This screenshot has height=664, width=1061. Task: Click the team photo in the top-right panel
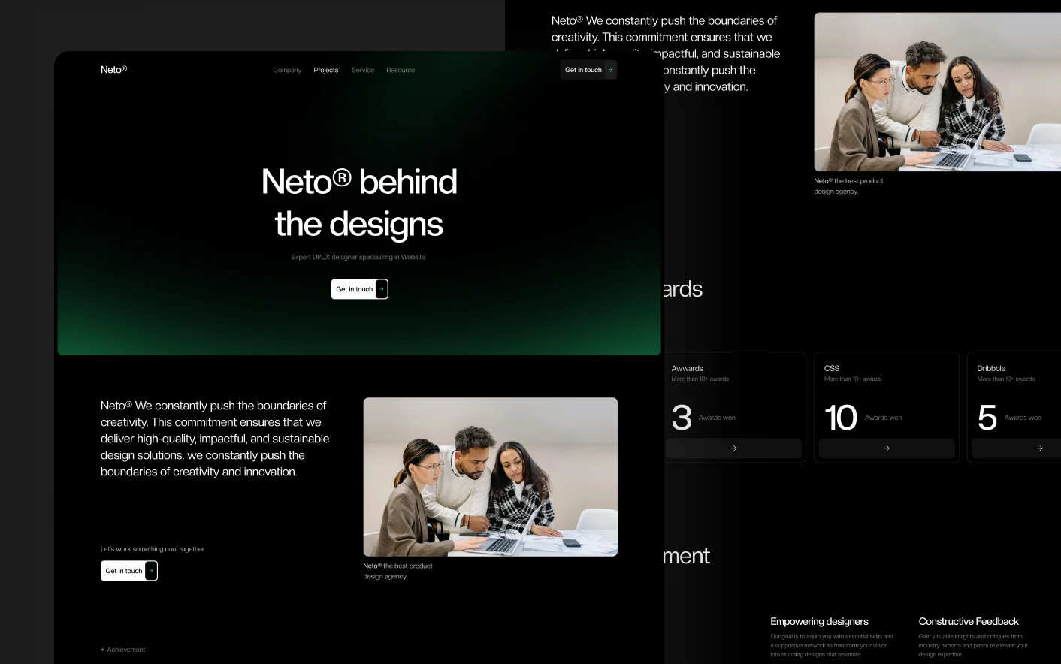[937, 92]
